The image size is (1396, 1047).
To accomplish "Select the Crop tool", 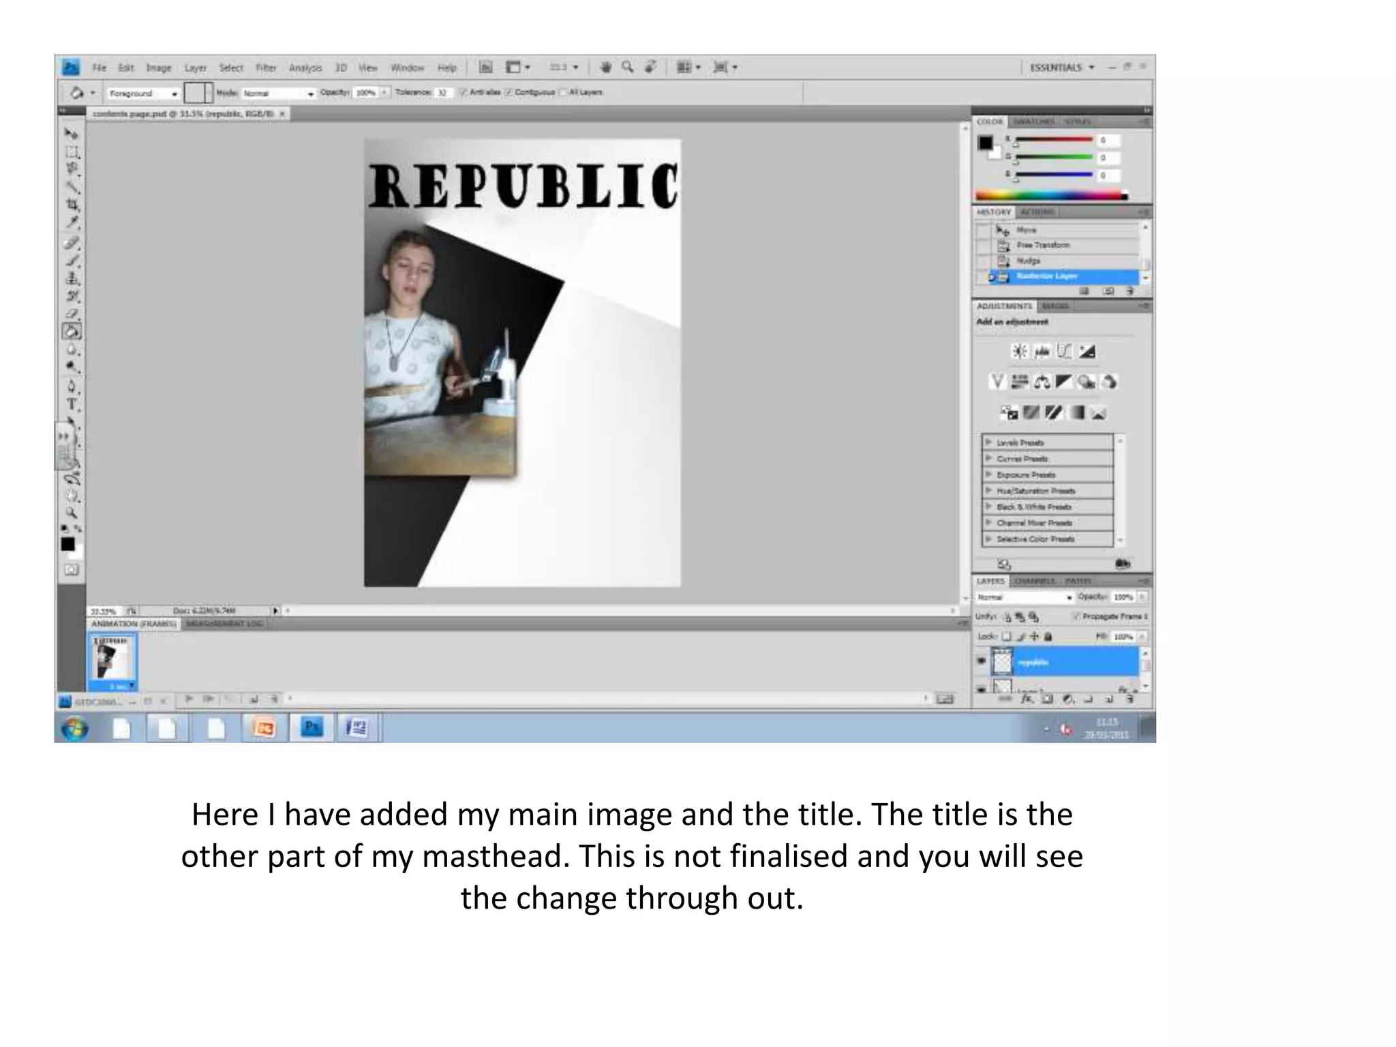I will 72,204.
